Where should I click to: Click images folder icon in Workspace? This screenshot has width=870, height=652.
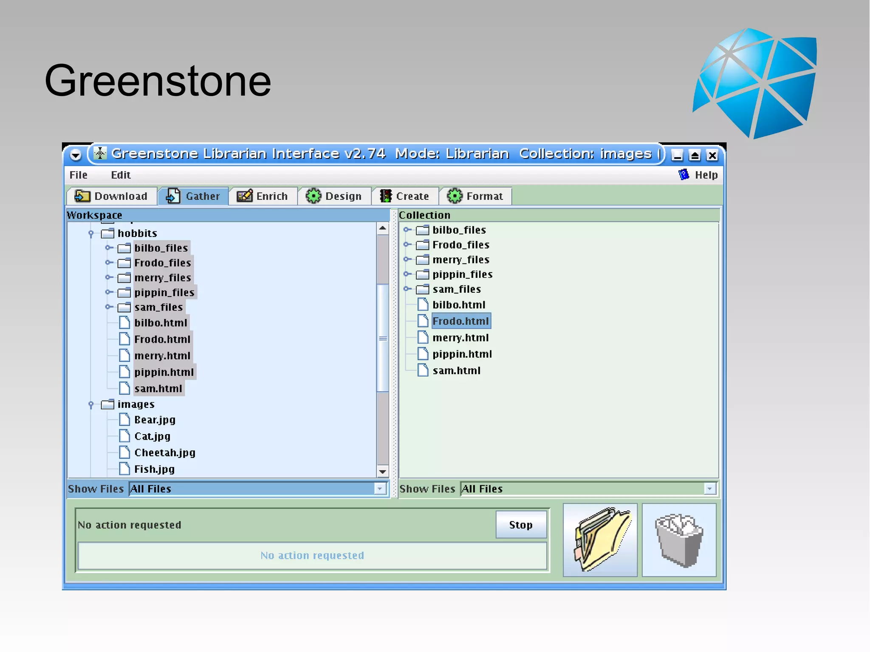pyautogui.click(x=107, y=404)
